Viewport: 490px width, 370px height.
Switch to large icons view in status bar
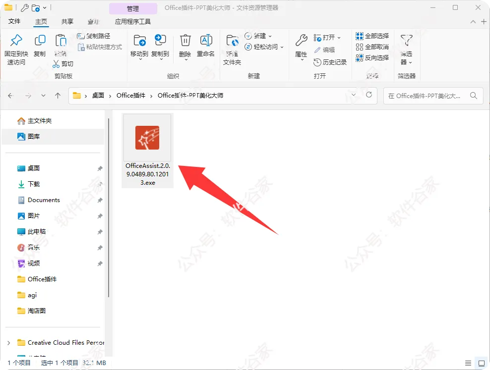(481, 363)
